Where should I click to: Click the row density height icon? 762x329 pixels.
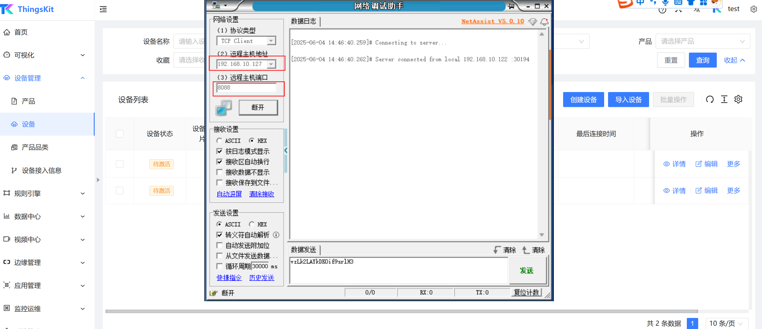tap(724, 100)
